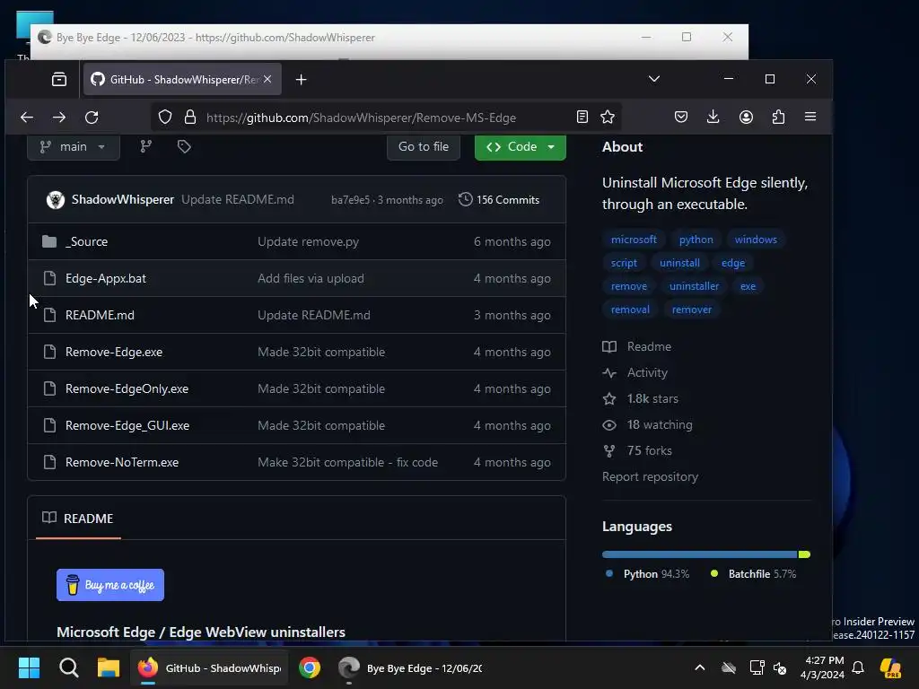919x689 pixels.
Task: Open Remove-NoTerm.exe file
Action: [x=122, y=462]
